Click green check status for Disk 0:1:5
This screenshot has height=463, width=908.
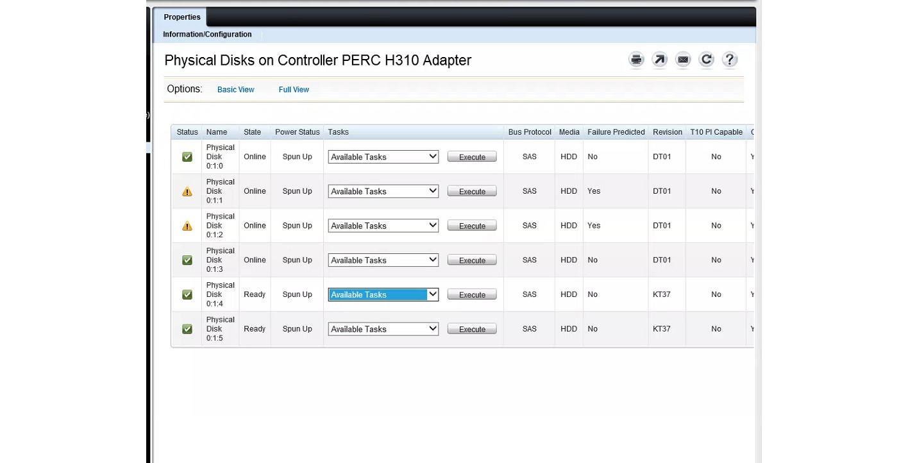click(x=187, y=329)
